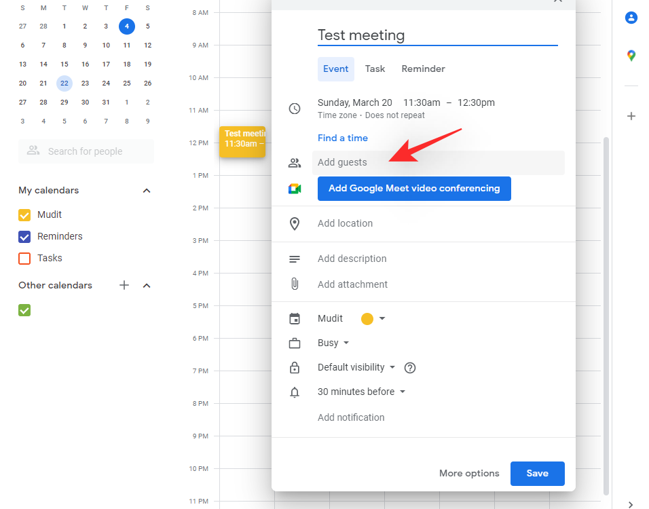Open the visibility help question mark icon
Image resolution: width=649 pixels, height=509 pixels.
409,367
